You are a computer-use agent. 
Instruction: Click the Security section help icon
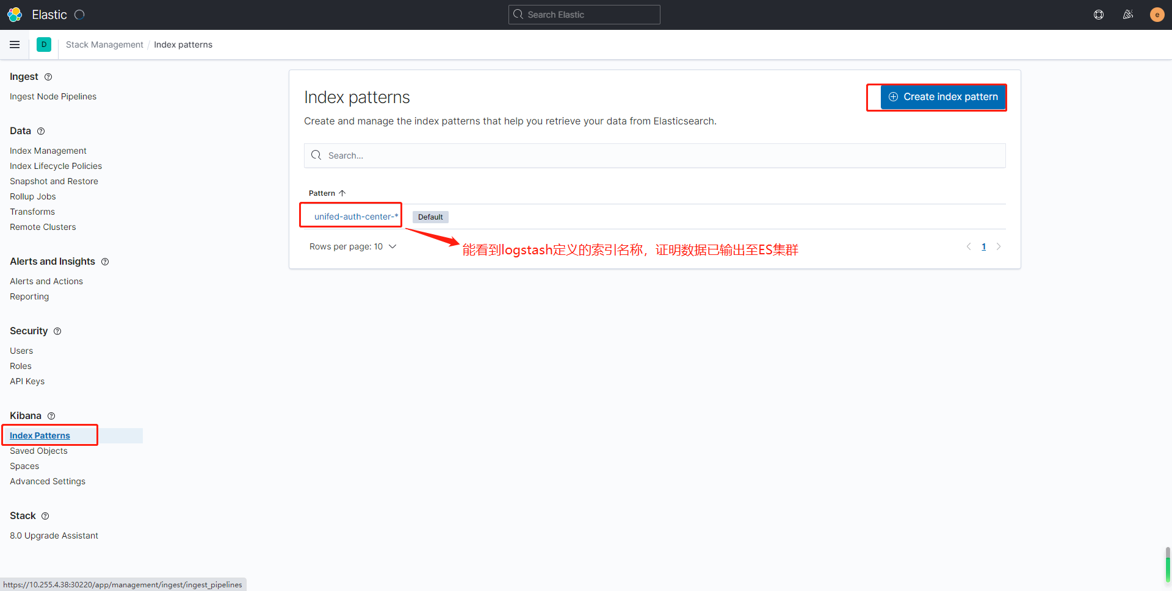click(x=57, y=331)
